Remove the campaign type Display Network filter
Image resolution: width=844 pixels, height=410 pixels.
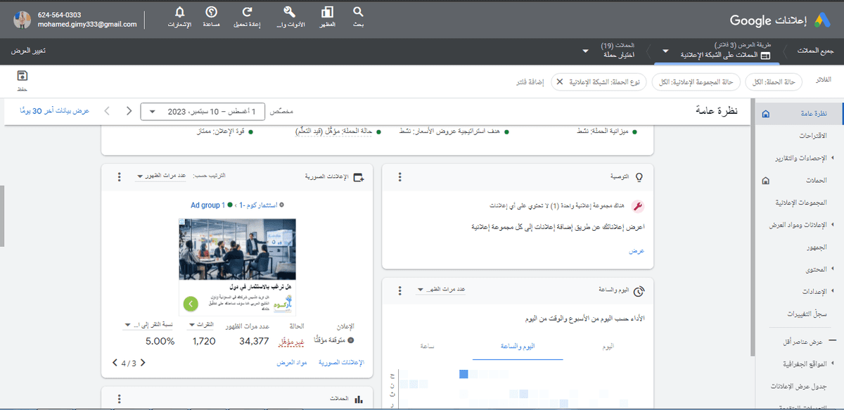click(560, 82)
